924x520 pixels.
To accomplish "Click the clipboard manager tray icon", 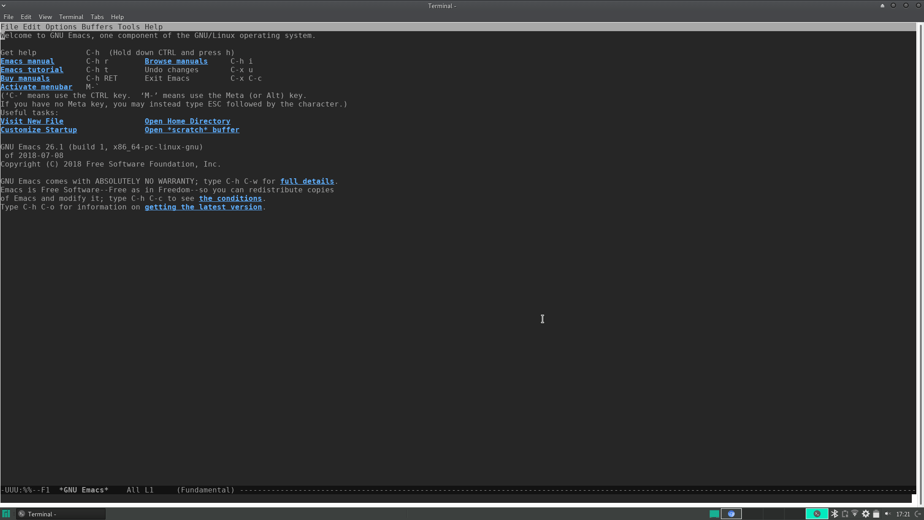I will click(845, 514).
